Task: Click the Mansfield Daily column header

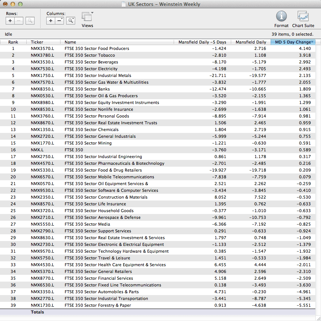Action: pos(251,42)
